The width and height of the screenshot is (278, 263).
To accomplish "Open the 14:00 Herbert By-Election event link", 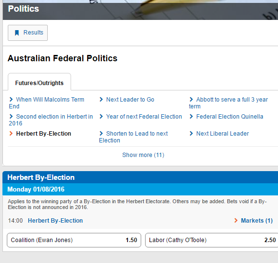I will tap(56, 221).
